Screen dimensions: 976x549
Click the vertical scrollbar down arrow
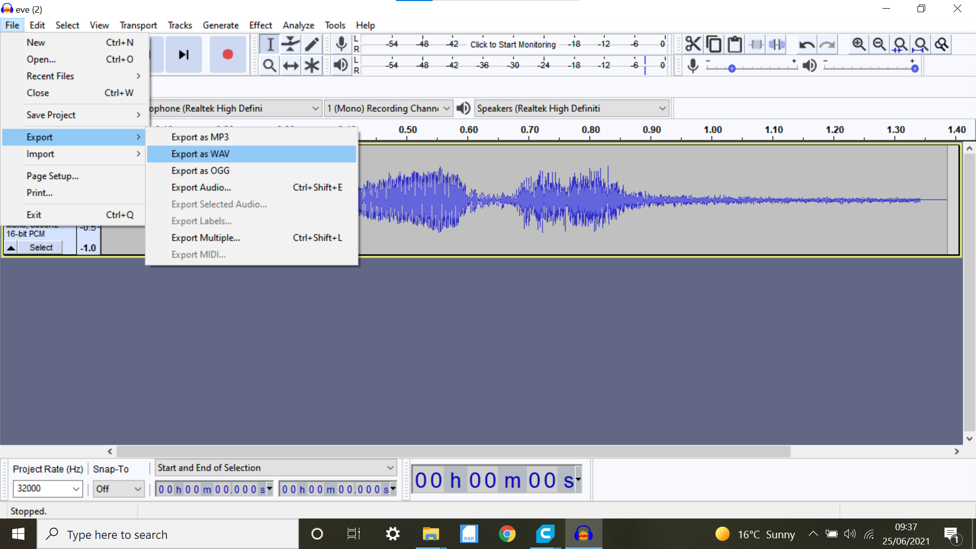tap(969, 439)
